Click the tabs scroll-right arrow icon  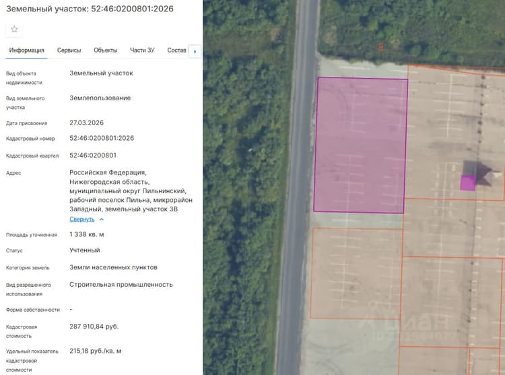tap(195, 51)
